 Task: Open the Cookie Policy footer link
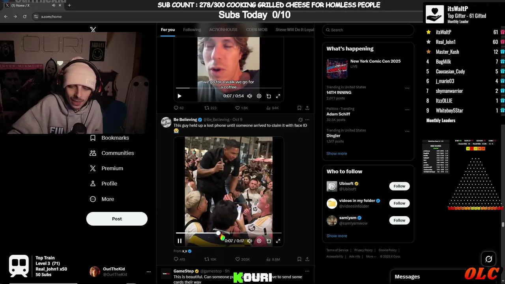(388, 250)
